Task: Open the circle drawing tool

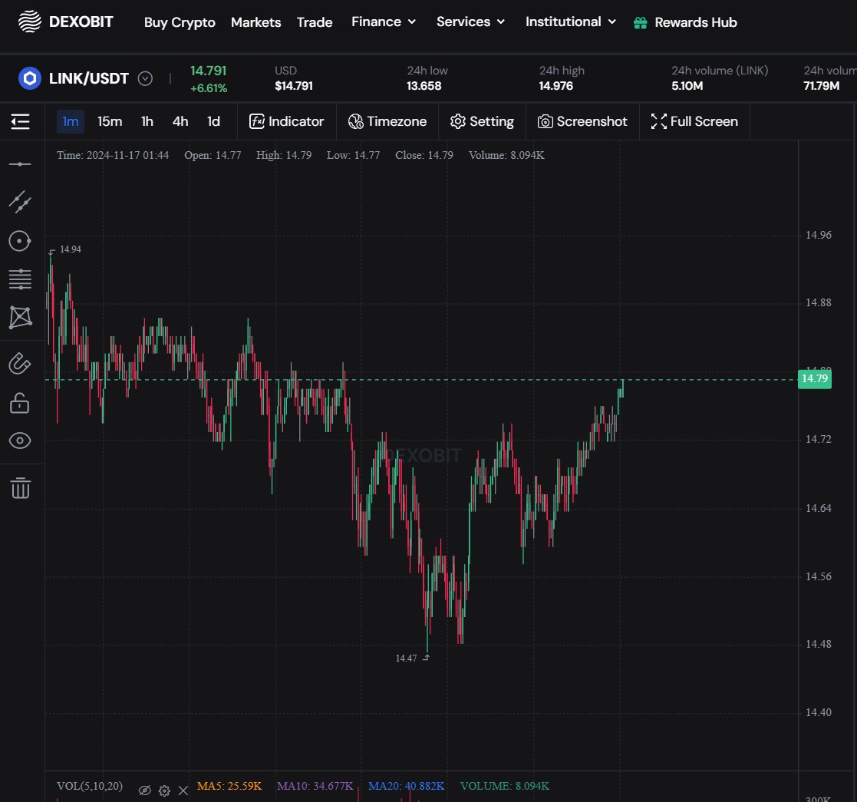Action: [x=20, y=240]
